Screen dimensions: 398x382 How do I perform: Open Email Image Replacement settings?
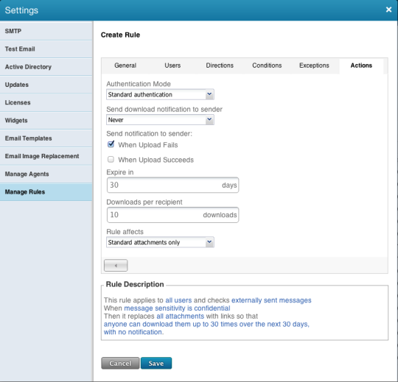(46, 156)
